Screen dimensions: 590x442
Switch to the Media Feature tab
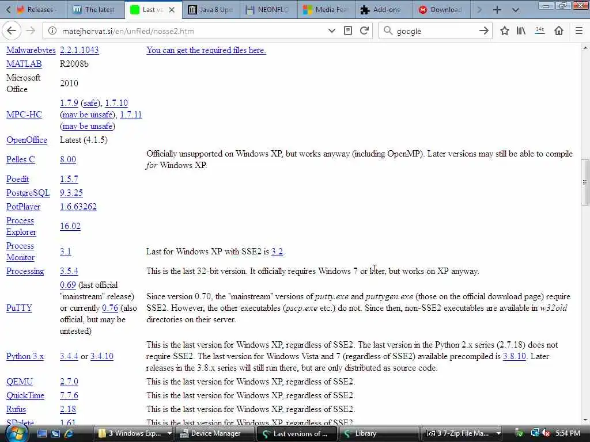pyautogui.click(x=326, y=10)
